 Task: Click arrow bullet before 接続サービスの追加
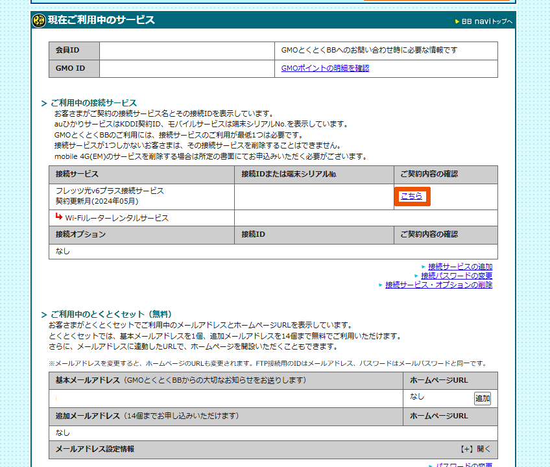[424, 267]
